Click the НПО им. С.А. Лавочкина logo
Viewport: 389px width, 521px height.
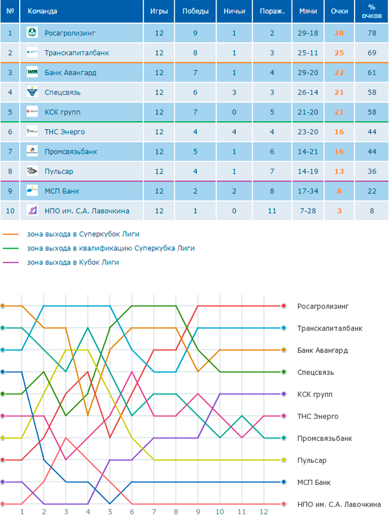[x=32, y=210]
